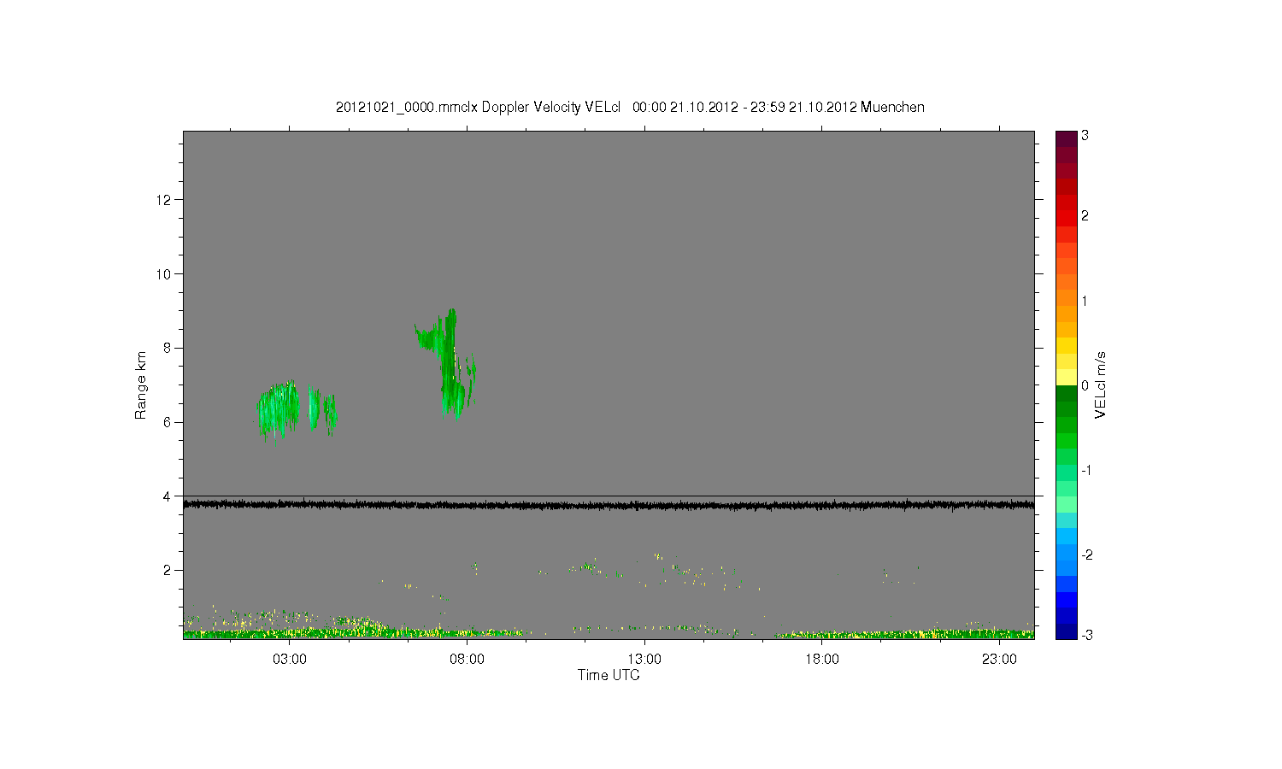Pick the dark green segment just below 0

1066,393
